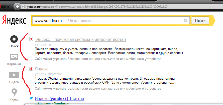Viewport: 223px width, 105px height.
Task: Open the second result titled Яндекс
Action: point(42,69)
